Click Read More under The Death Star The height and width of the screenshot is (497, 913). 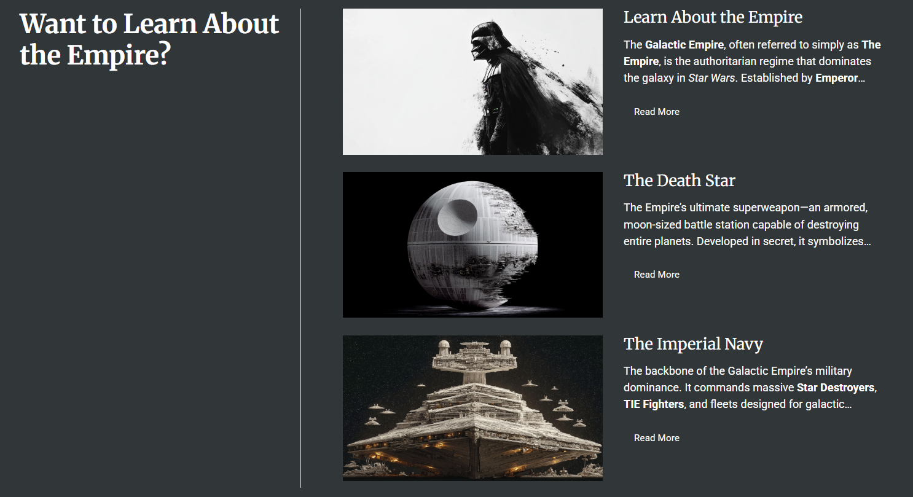657,275
